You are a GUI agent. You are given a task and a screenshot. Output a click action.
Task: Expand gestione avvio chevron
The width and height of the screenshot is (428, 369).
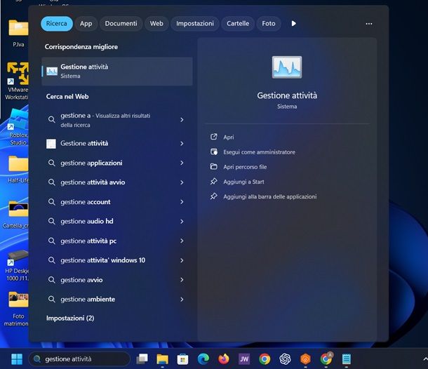(x=182, y=280)
